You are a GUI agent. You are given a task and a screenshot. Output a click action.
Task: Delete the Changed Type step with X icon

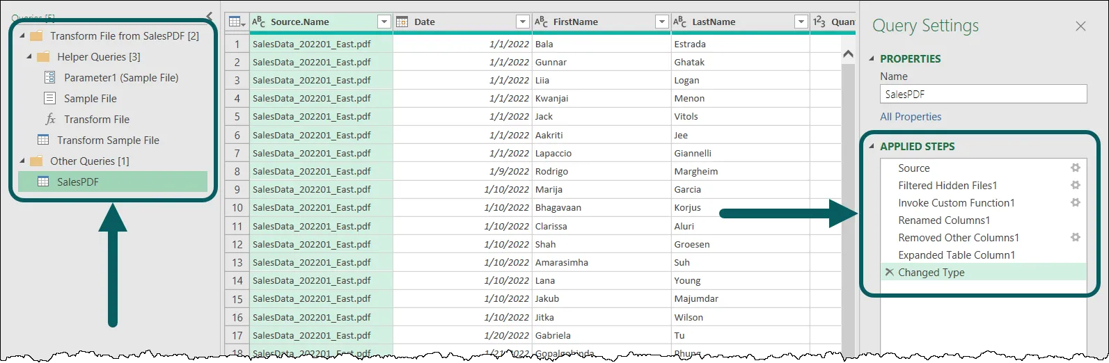click(x=889, y=273)
